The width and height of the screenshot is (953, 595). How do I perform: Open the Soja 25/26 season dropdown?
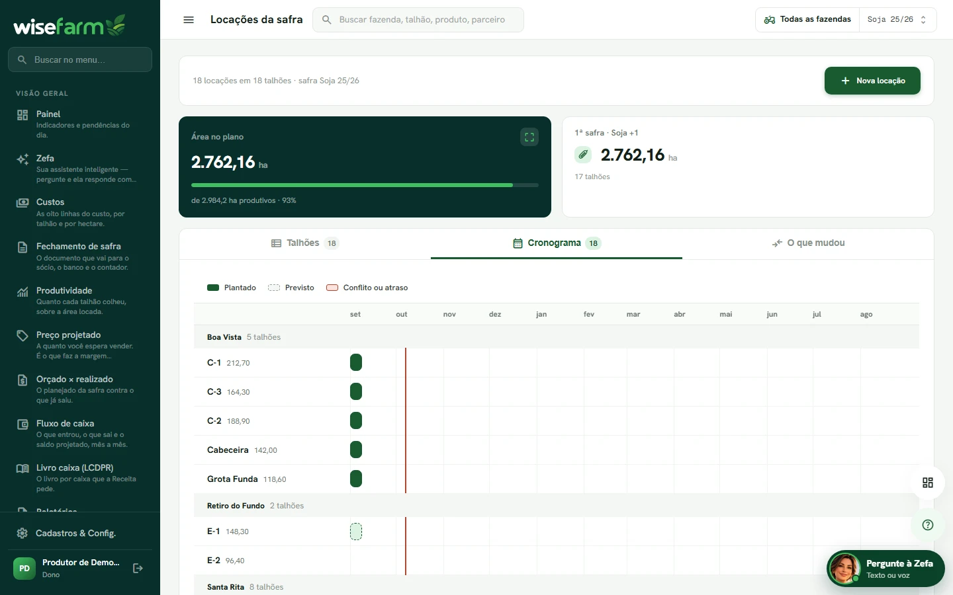[897, 20]
